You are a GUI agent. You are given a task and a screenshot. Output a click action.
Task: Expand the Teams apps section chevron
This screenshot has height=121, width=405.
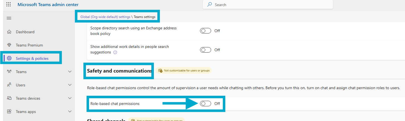point(70,112)
